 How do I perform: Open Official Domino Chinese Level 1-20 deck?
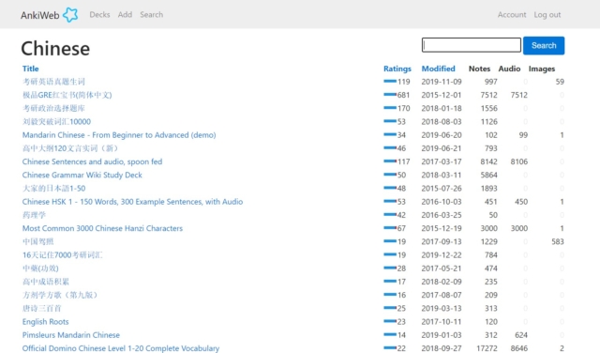[121, 348]
